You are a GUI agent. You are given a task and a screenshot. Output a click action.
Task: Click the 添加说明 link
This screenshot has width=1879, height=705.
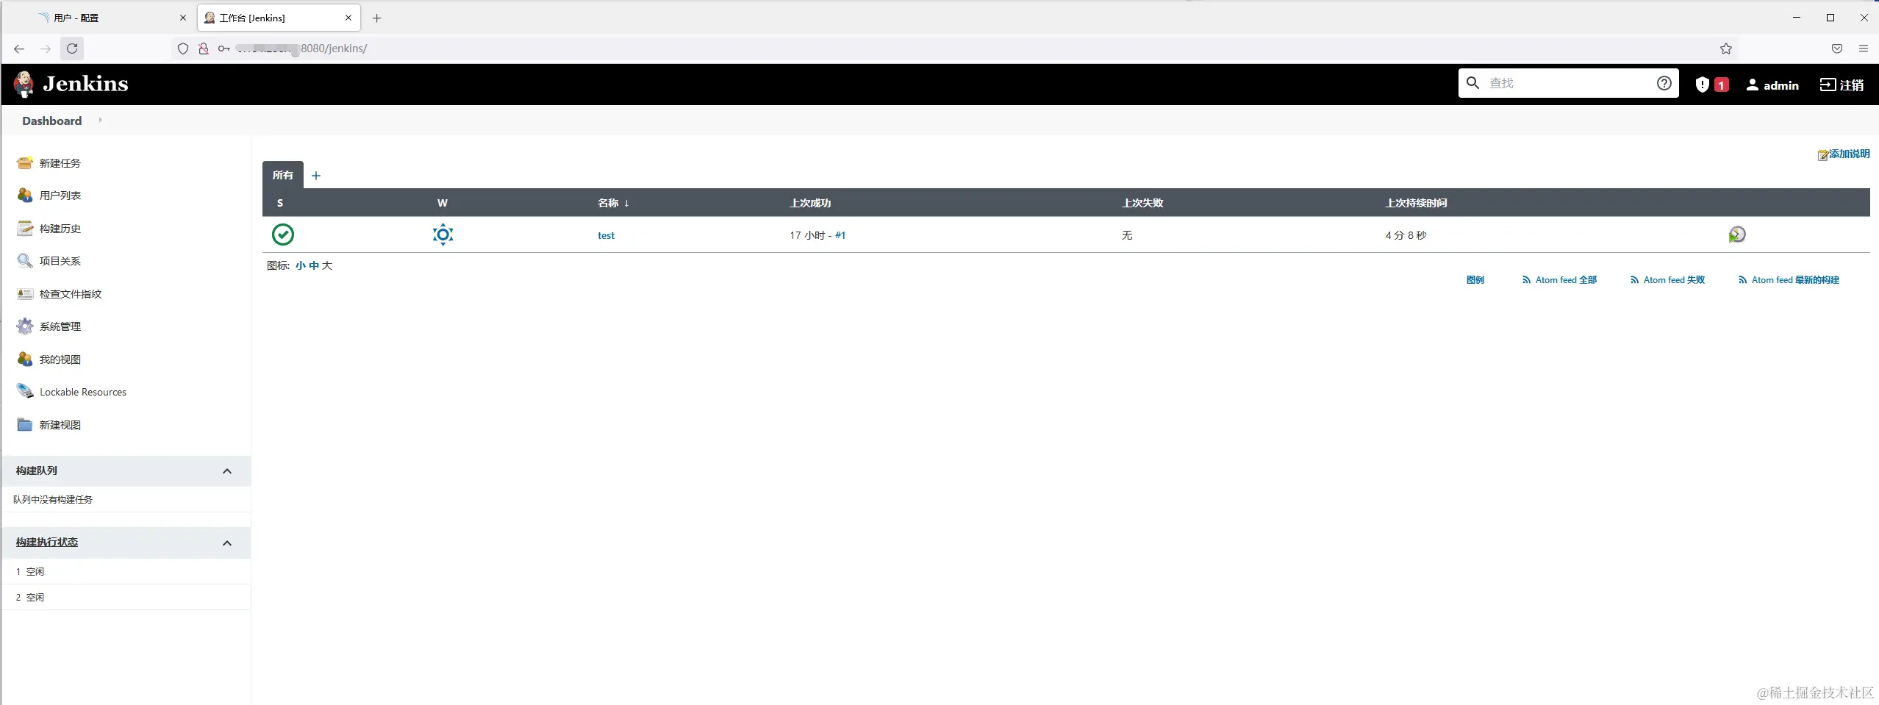[x=1844, y=154]
